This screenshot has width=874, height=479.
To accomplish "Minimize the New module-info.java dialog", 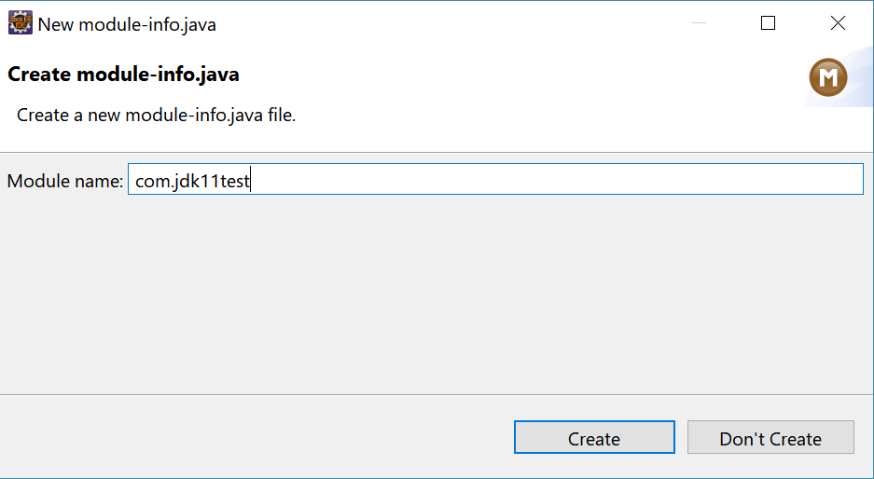I will (x=699, y=23).
